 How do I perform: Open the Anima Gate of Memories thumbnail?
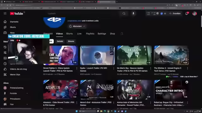(x=134, y=90)
